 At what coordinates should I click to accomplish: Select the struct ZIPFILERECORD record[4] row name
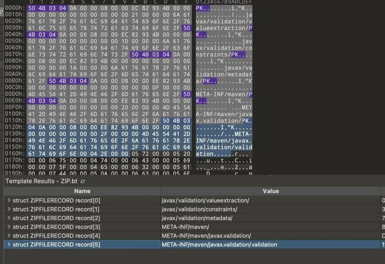56,236
